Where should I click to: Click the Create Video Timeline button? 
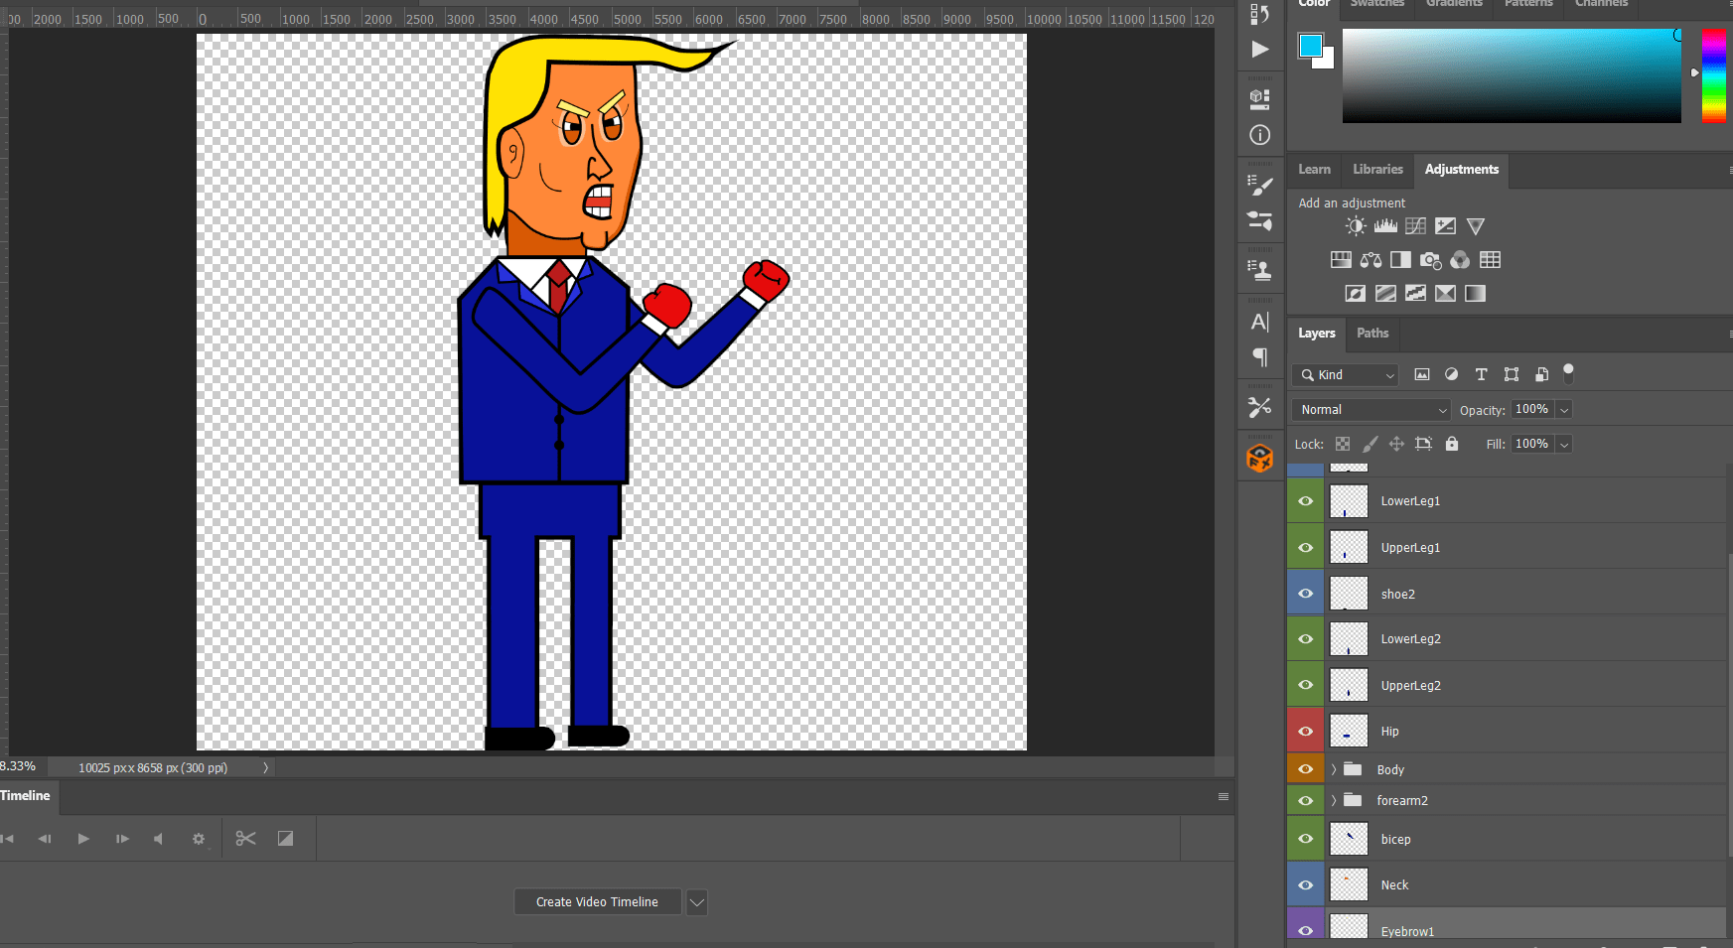pyautogui.click(x=597, y=902)
